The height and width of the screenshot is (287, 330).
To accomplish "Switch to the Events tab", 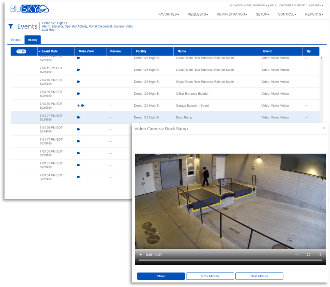I will (x=15, y=40).
